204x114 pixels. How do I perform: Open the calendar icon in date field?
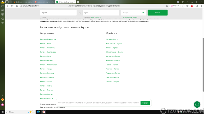[143, 13]
